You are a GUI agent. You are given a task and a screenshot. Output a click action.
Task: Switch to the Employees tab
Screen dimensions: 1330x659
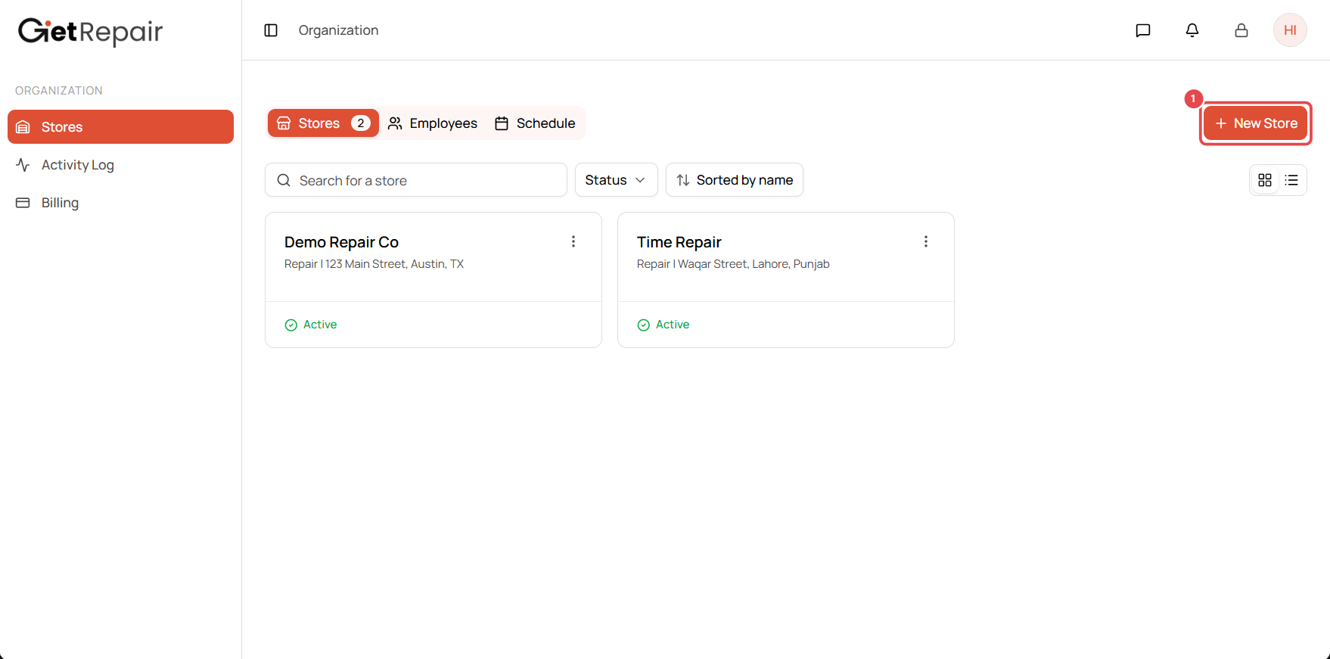coord(433,123)
